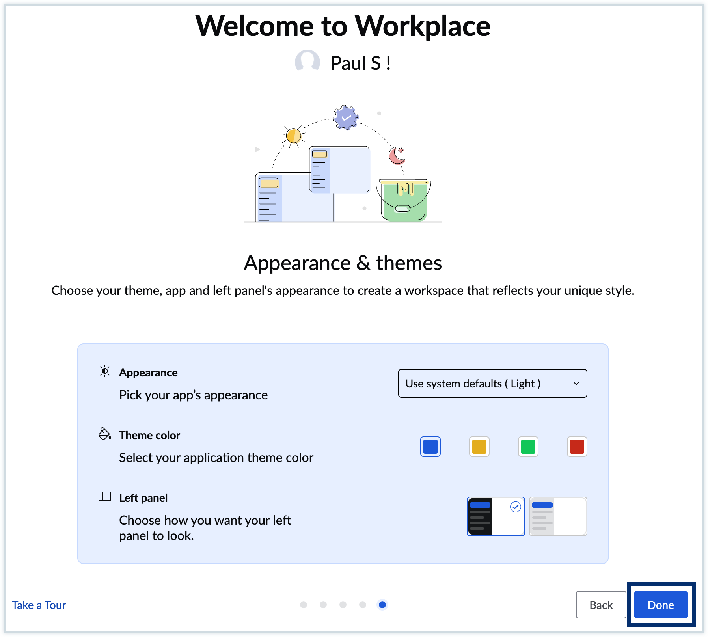Click the gear illustration above the theme graphic
This screenshot has height=637, width=708.
pyautogui.click(x=346, y=118)
